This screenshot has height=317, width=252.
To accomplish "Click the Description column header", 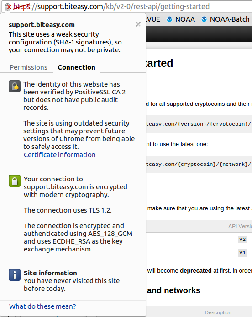I will (x=218, y=312).
